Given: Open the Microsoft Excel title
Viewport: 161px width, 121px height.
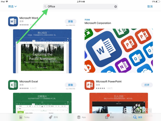Looking at the screenshot, I should (29, 82).
